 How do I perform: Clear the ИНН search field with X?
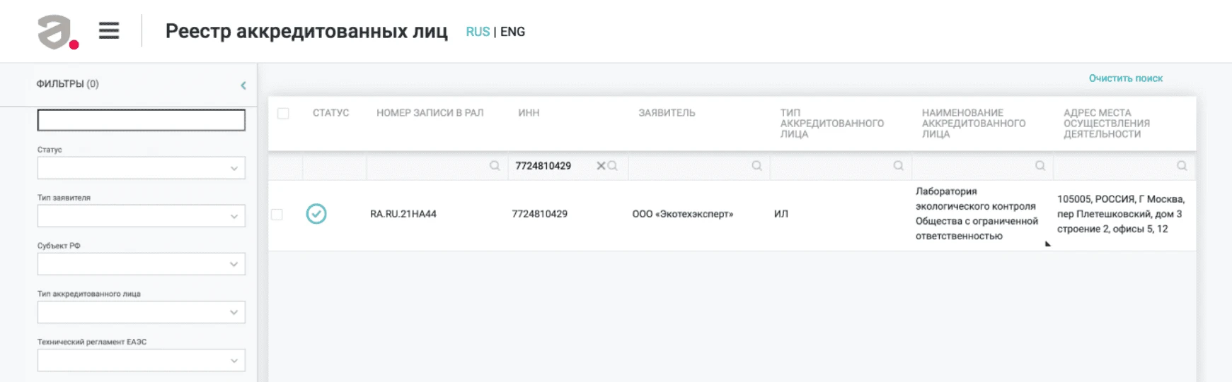tap(601, 166)
